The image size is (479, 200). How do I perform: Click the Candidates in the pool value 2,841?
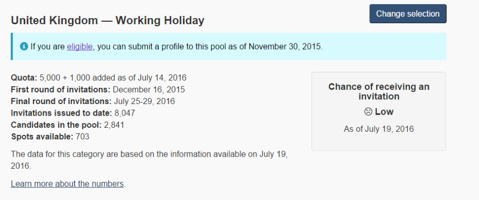tap(114, 125)
